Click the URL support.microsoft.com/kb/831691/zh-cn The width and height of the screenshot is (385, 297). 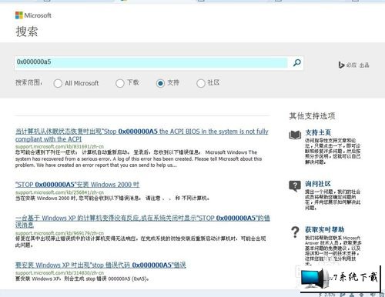[x=59, y=147]
